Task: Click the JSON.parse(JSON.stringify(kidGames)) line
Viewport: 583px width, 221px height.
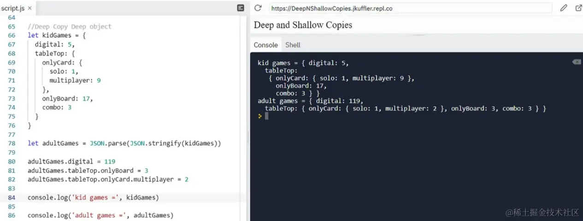Action: (x=124, y=143)
